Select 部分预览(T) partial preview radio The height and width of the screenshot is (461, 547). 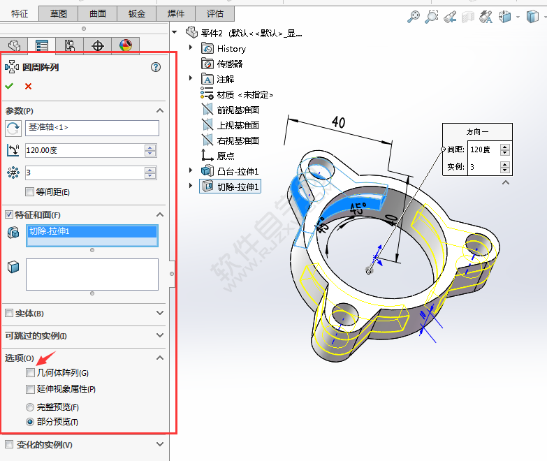click(x=30, y=422)
